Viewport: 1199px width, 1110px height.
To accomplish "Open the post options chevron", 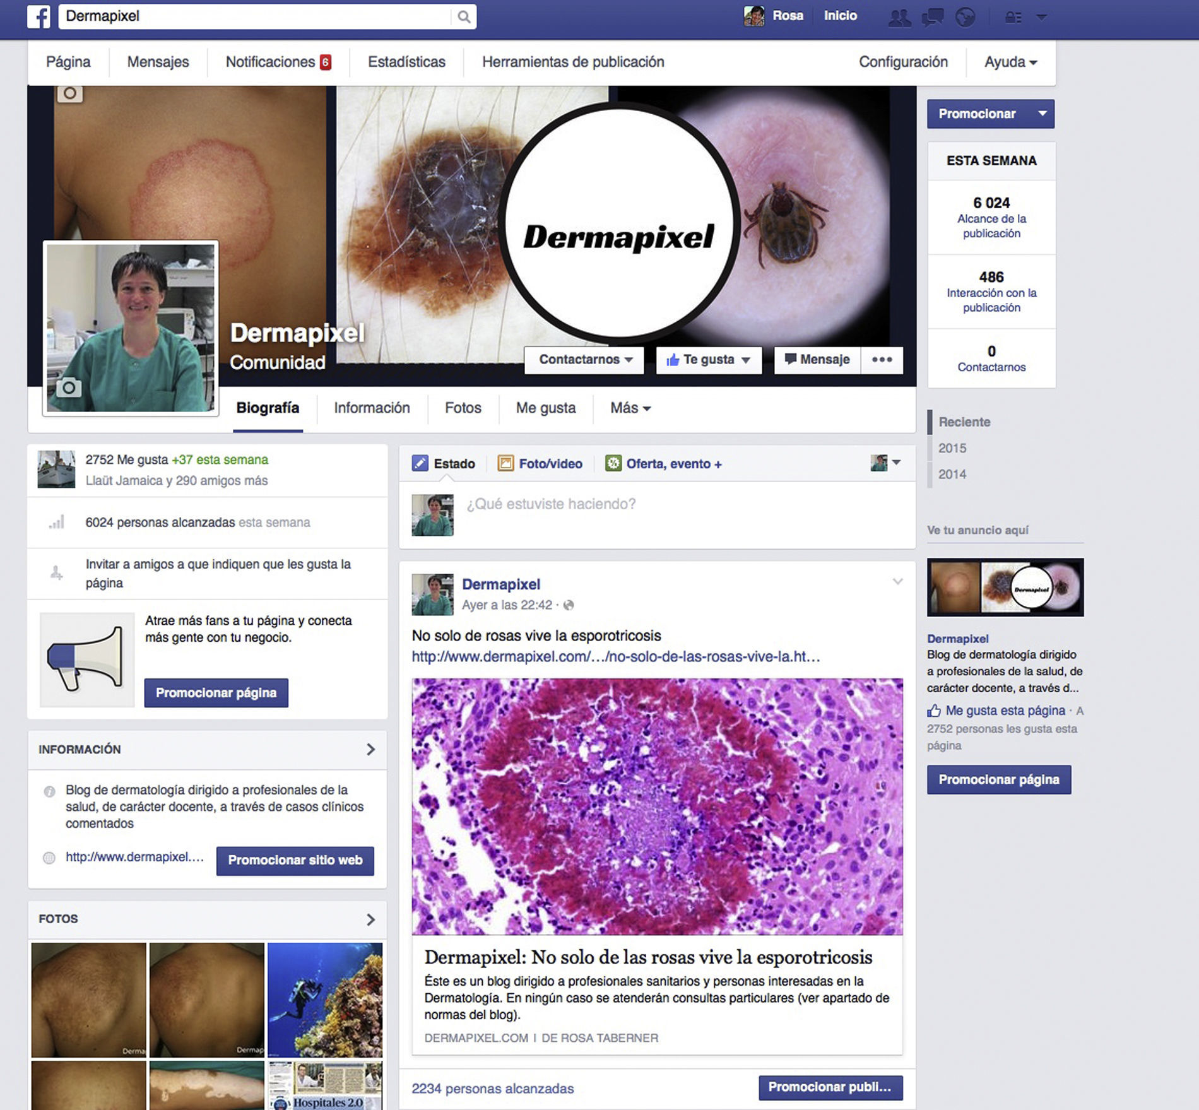I will tap(897, 582).
